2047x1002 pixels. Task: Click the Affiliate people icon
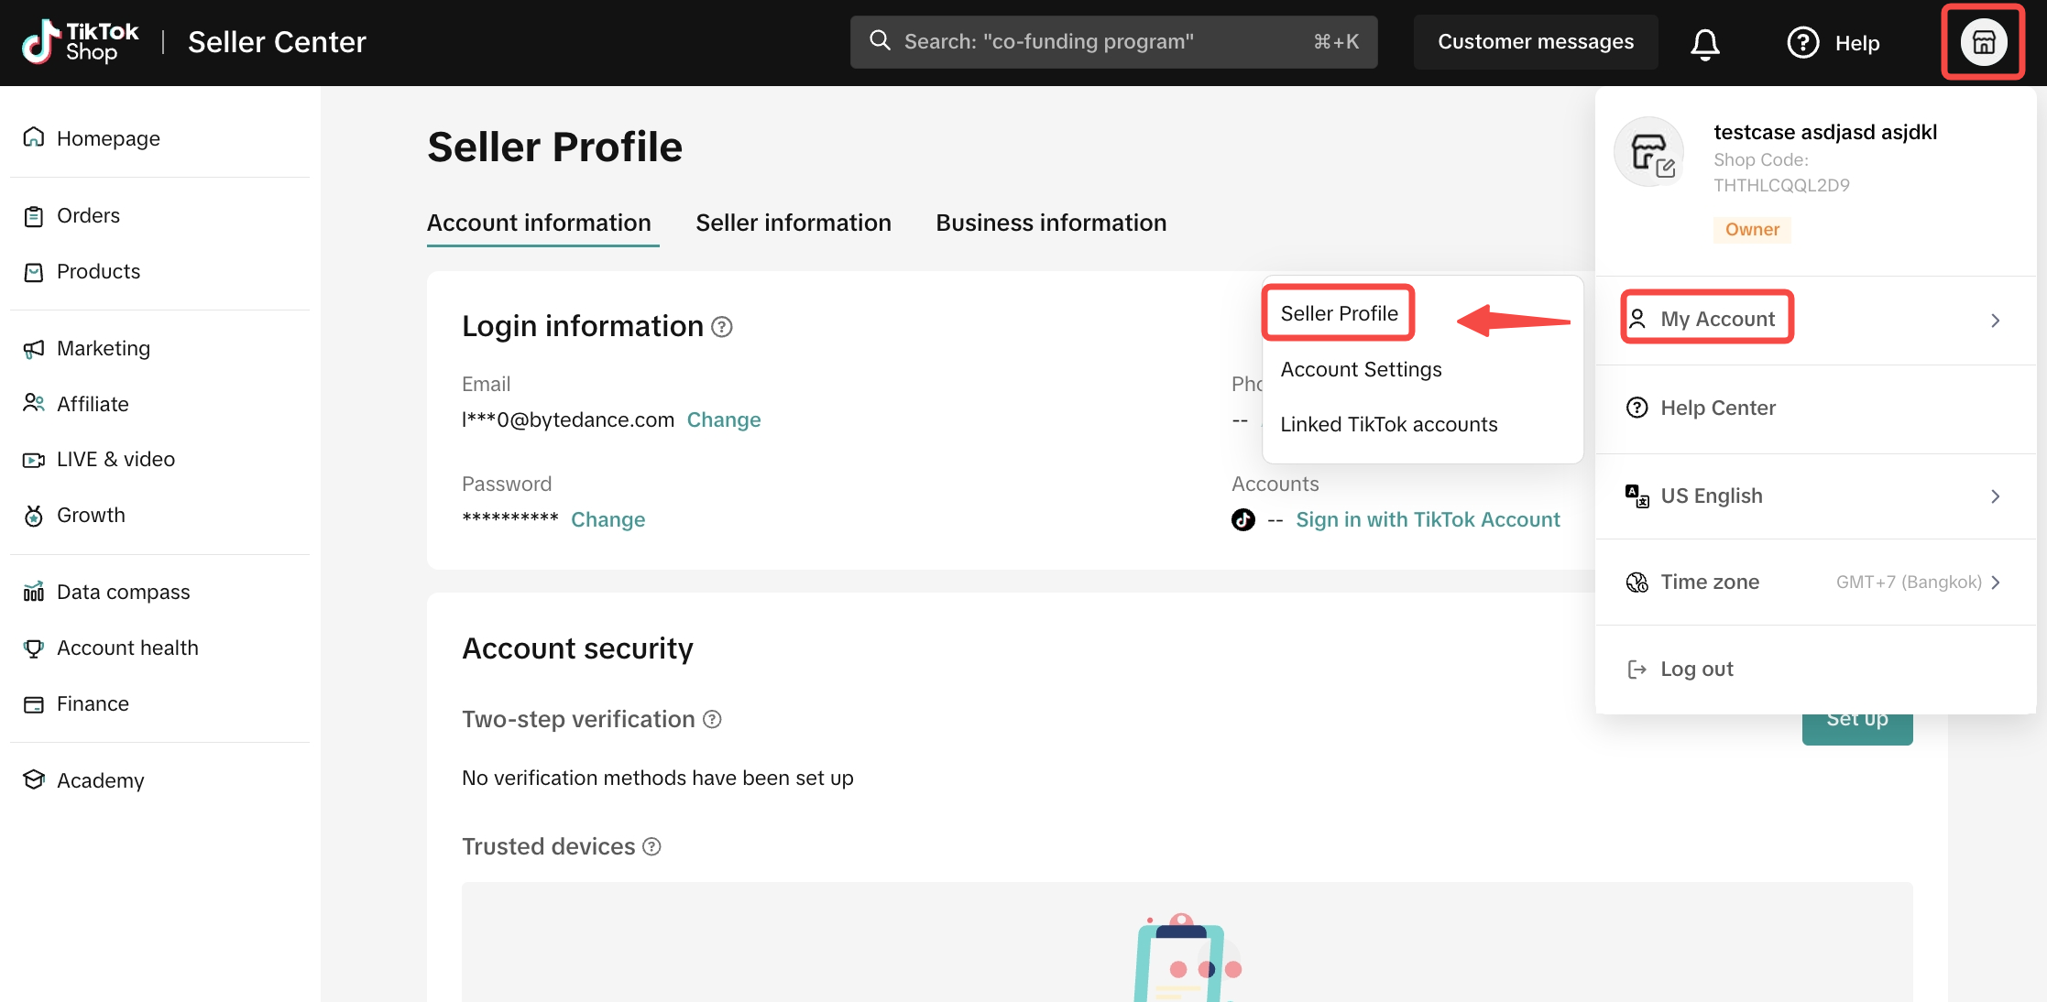(34, 404)
